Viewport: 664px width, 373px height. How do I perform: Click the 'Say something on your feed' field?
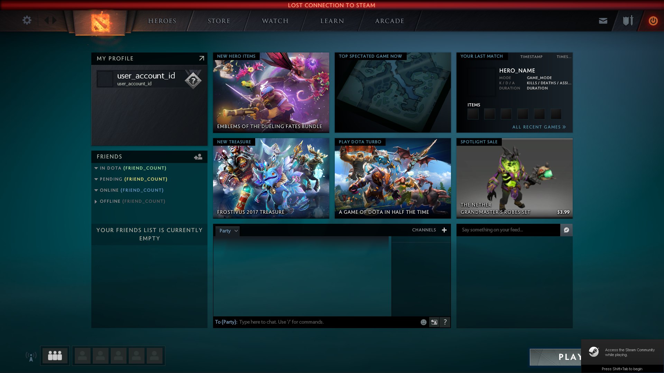click(508, 230)
